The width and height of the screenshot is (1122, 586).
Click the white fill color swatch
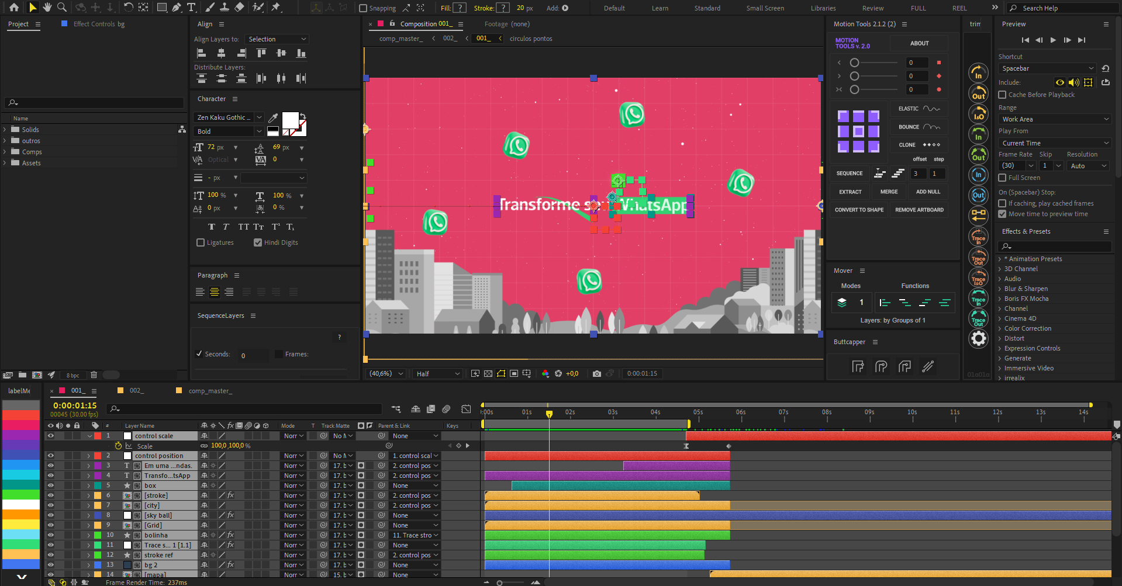pyautogui.click(x=290, y=120)
